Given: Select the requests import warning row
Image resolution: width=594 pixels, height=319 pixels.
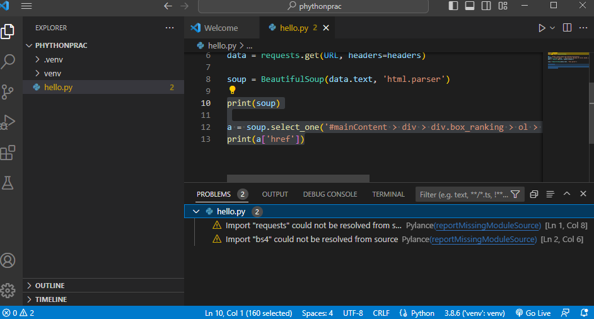Looking at the screenshot, I should pyautogui.click(x=390, y=226).
